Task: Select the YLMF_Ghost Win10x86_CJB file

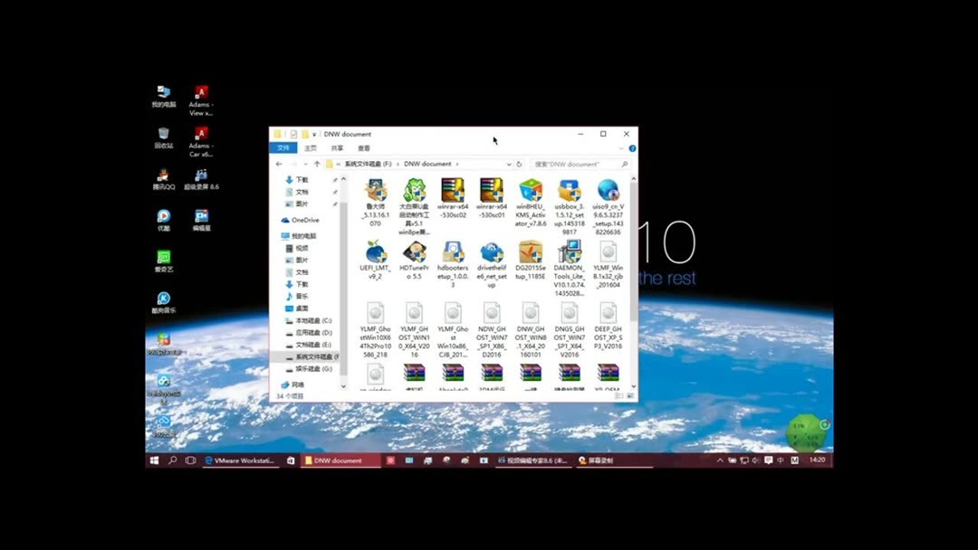Action: coord(453,330)
